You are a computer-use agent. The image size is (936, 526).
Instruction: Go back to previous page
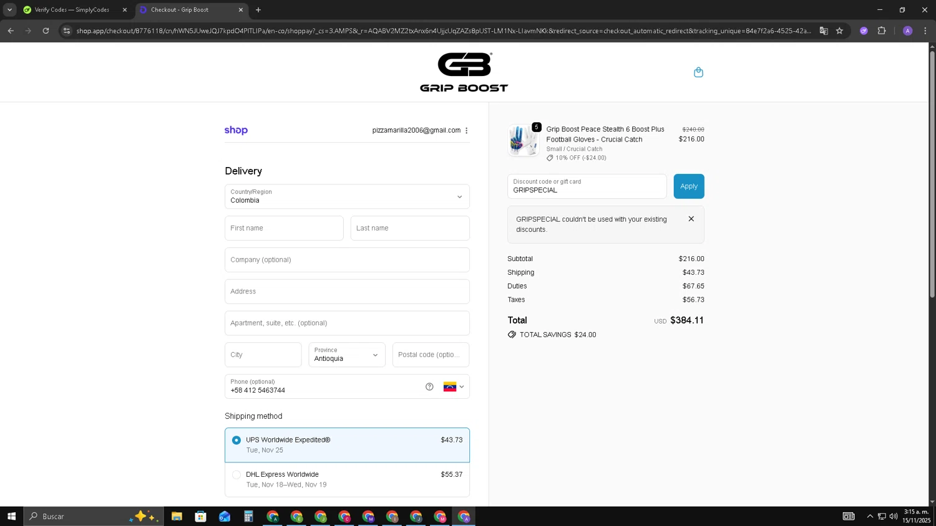point(11,31)
